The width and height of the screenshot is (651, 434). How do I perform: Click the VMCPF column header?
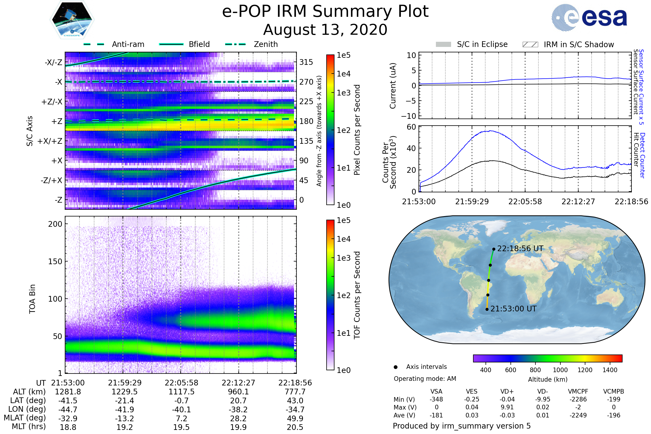578,391
